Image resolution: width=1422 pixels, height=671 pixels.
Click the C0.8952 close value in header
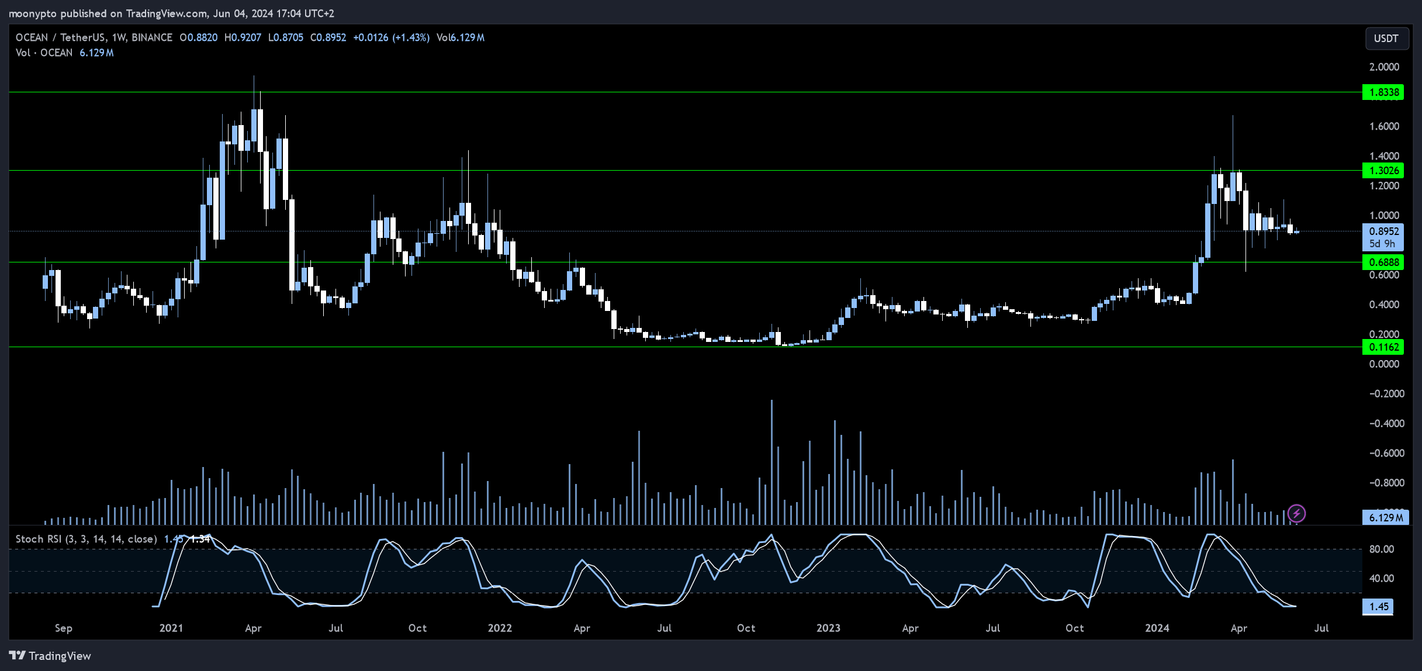[x=328, y=37]
